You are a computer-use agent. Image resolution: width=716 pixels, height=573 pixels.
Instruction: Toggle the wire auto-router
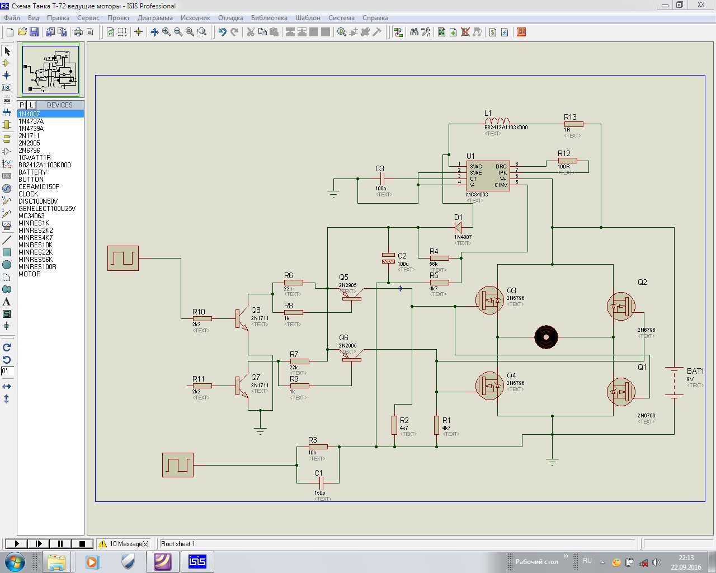pyautogui.click(x=398, y=32)
